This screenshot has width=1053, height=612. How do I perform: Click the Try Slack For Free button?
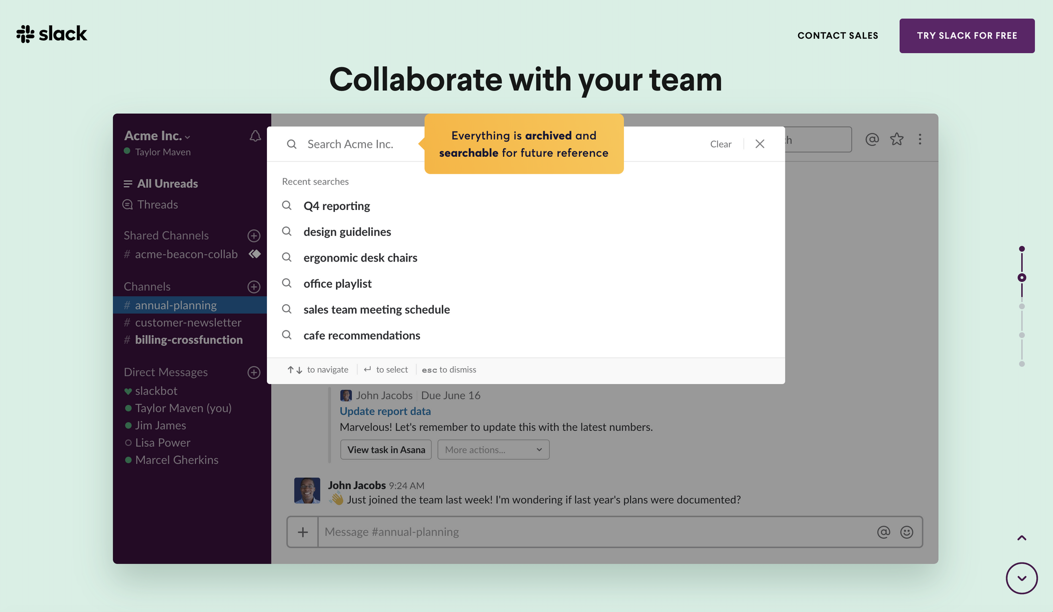pyautogui.click(x=967, y=36)
